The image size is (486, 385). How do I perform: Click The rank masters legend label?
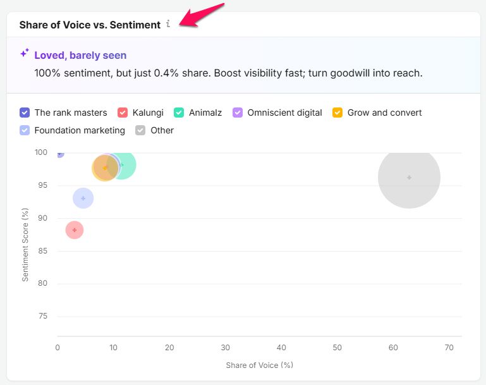[x=71, y=113]
